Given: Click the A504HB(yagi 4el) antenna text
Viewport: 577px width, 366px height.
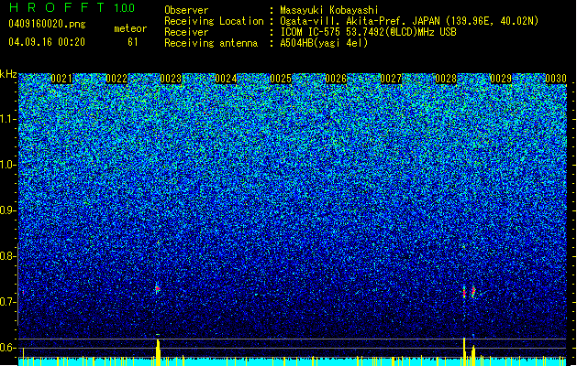Looking at the screenshot, I should [x=324, y=43].
